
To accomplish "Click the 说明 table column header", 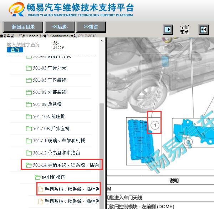I will click(174, 180).
